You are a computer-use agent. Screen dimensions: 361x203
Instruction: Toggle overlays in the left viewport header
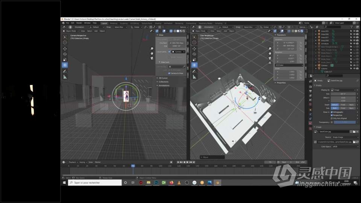click(x=164, y=31)
